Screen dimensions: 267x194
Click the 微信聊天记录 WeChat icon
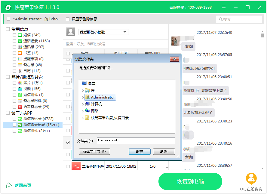[x=20, y=125]
